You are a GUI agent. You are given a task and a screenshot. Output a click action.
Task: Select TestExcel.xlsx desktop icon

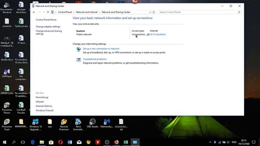(21, 23)
